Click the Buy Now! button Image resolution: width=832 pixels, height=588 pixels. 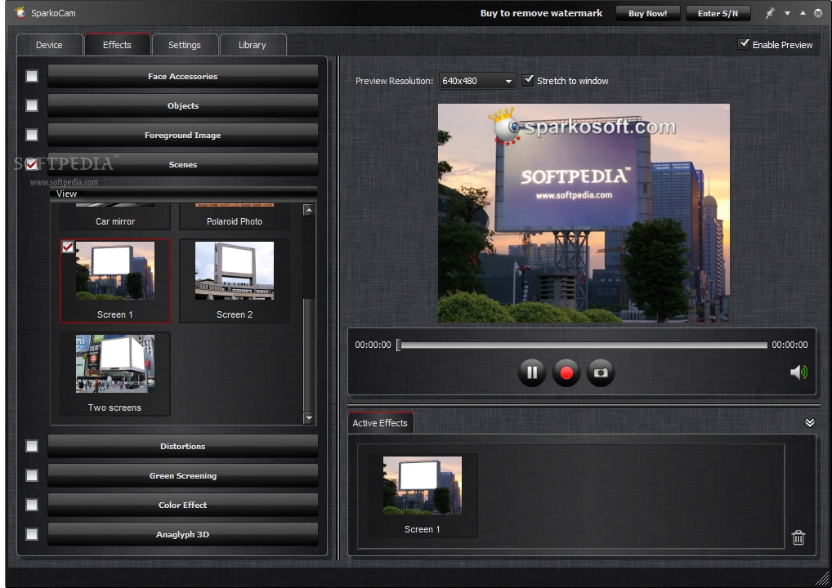point(647,13)
